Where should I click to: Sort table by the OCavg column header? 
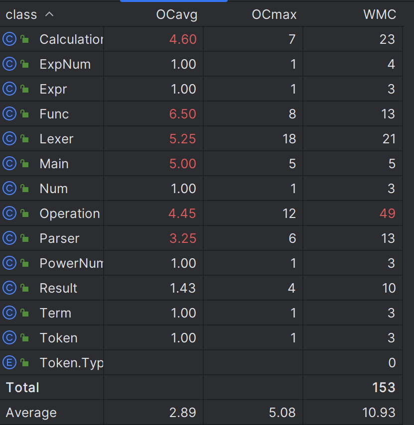(177, 14)
